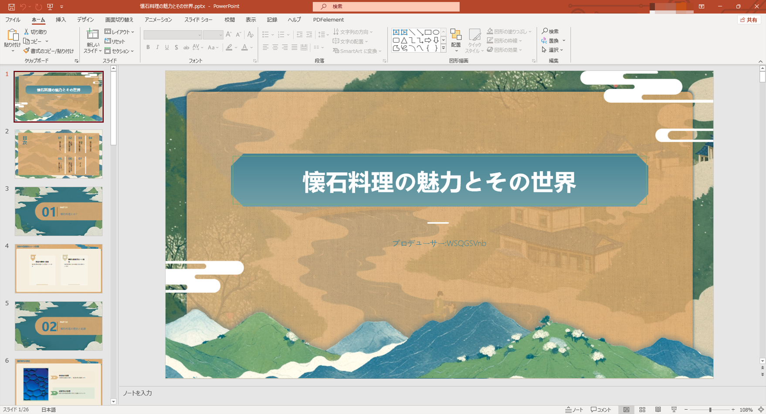The height and width of the screenshot is (414, 766).
Task: Start slideshow from beginning via quick access icon
Action: 50,7
